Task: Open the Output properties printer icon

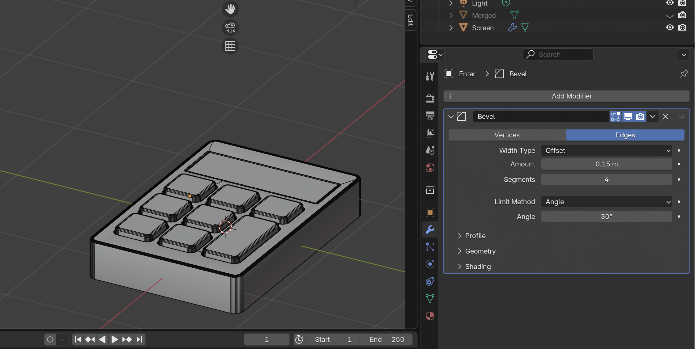Action: pos(430,116)
